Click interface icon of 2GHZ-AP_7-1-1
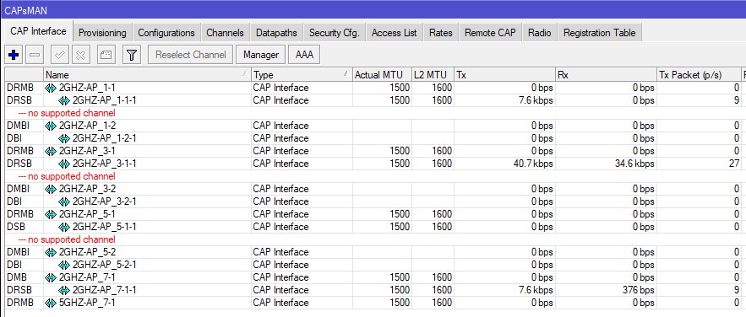The width and height of the screenshot is (746, 317). coord(64,290)
